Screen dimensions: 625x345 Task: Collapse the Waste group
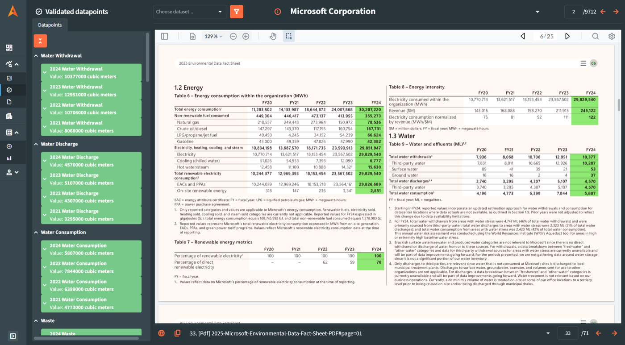click(x=36, y=321)
